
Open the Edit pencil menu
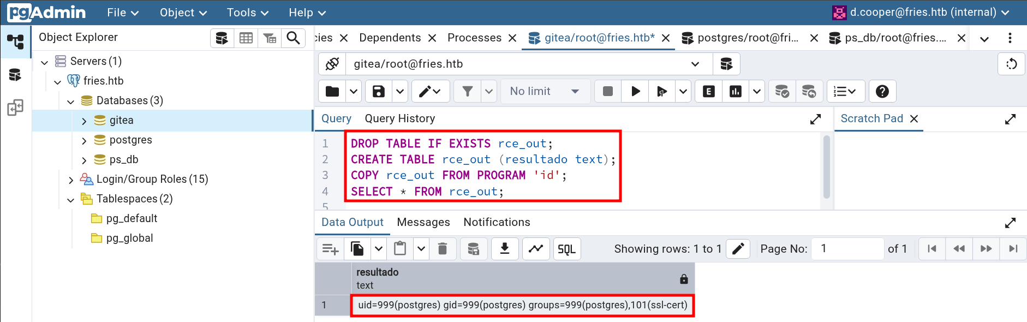click(x=431, y=91)
